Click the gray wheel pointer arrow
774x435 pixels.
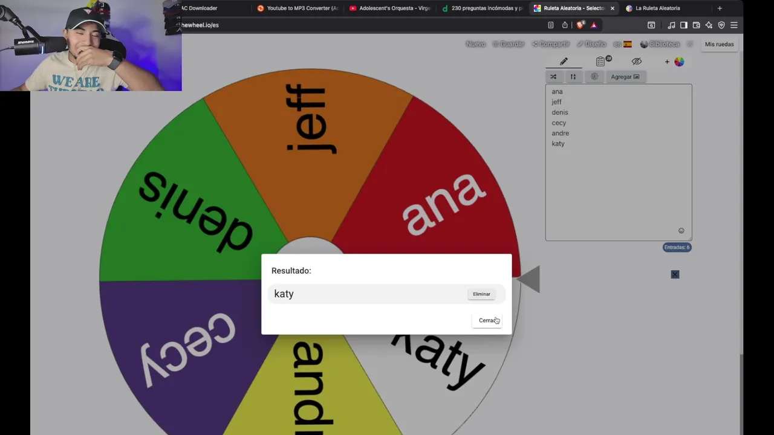tap(529, 279)
